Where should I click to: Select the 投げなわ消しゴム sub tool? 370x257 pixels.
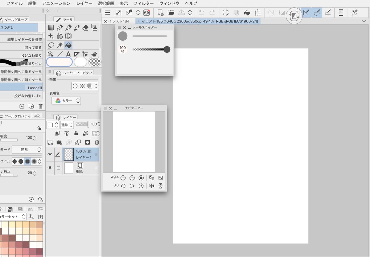point(21,96)
